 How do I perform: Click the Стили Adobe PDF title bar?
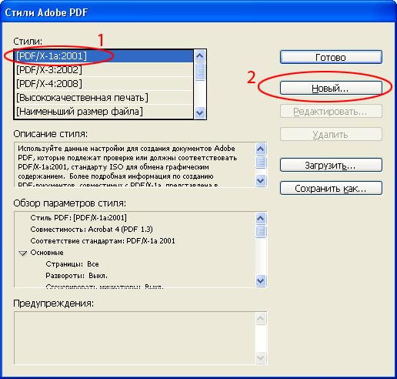[x=198, y=12]
